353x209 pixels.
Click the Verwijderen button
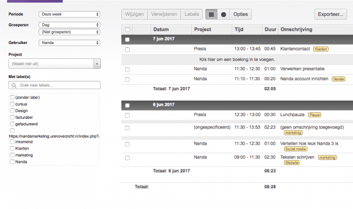coord(164,14)
